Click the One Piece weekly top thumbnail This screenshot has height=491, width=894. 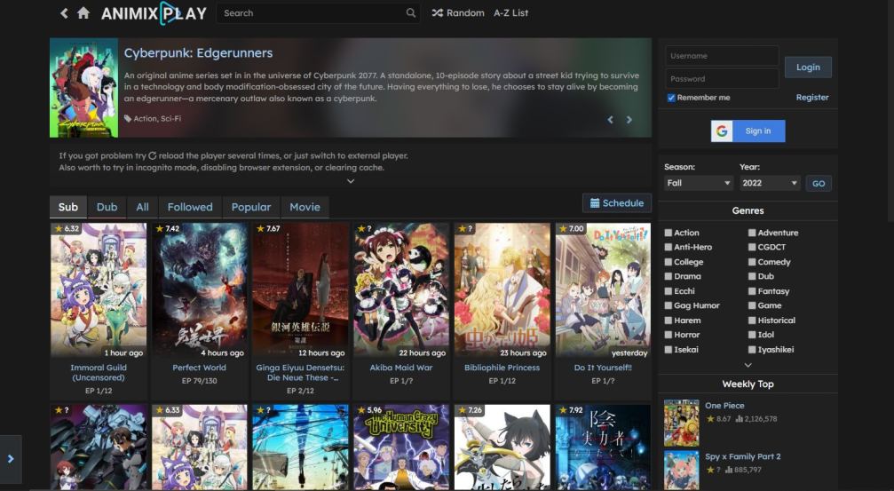[681, 424]
